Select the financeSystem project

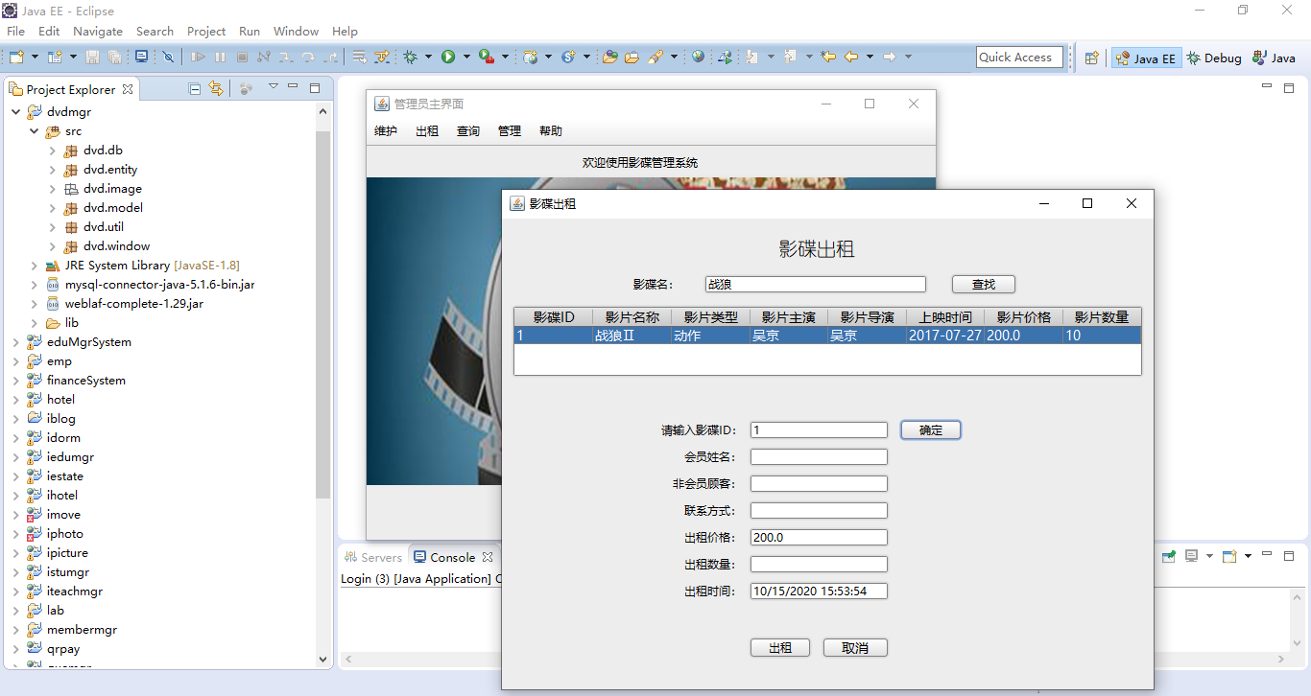[86, 381]
